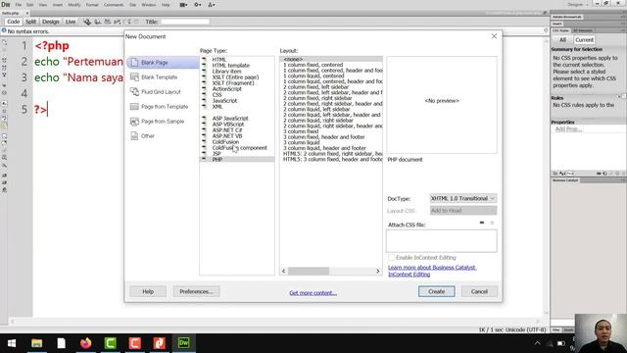Open the Designer workspace dropdown
This screenshot has width=627, height=353.
[x=578, y=4]
